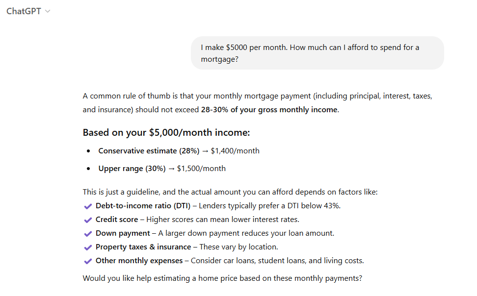The height and width of the screenshot is (296, 477).
Task: Click the 'Debt-to-income ratio (DTI)' bold label
Action: pyautogui.click(x=143, y=206)
